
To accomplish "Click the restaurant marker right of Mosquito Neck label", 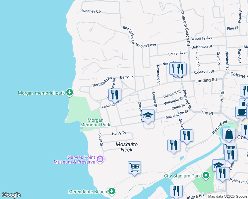I will [174, 145].
